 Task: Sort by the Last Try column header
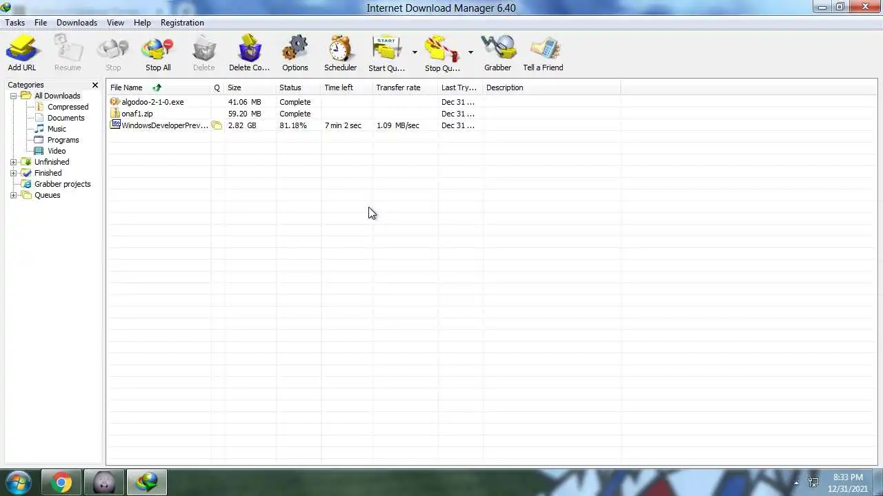[461, 87]
